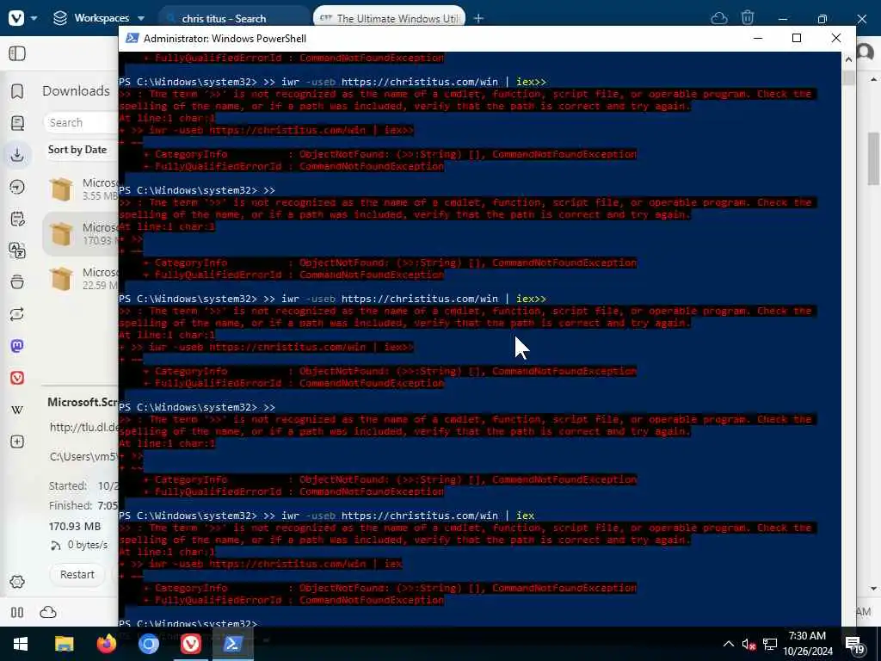Switch to Vivaldi on the taskbar
Viewport: 881px width, 661px height.
tap(191, 644)
